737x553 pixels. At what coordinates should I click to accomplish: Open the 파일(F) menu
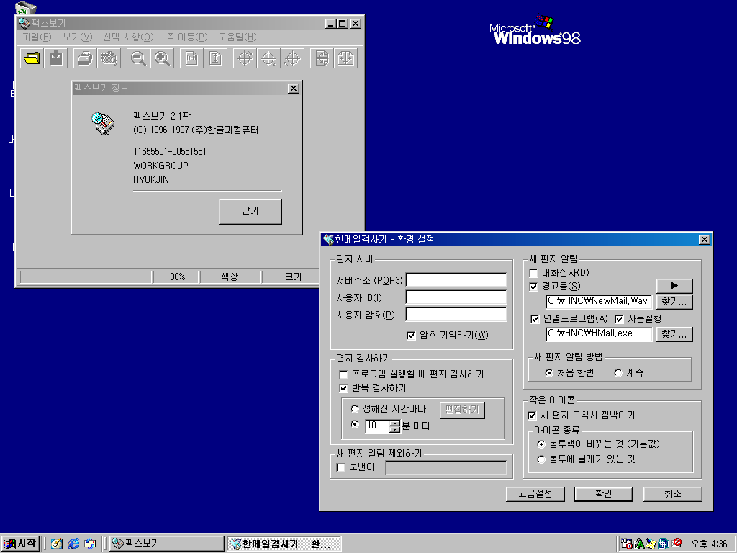tap(37, 37)
